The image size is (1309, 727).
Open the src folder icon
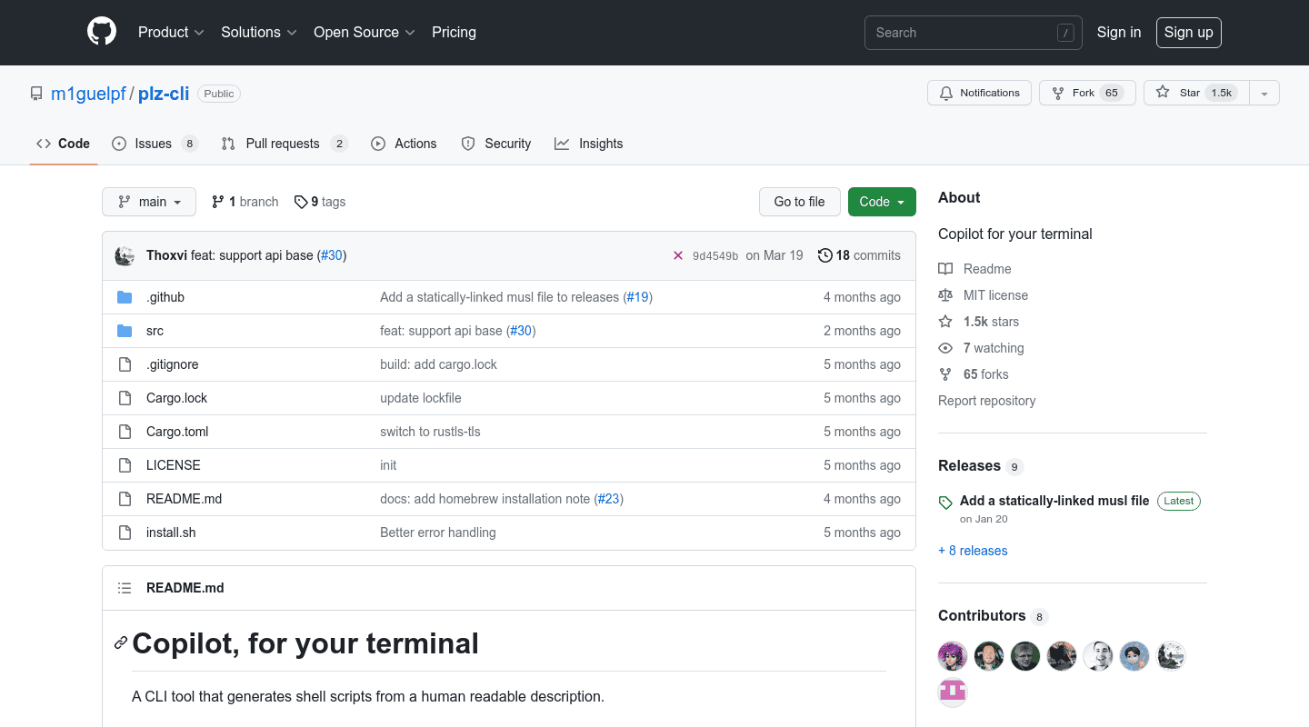pos(125,331)
